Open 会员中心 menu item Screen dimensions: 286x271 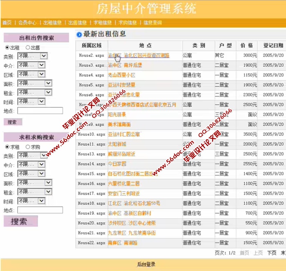(27, 23)
